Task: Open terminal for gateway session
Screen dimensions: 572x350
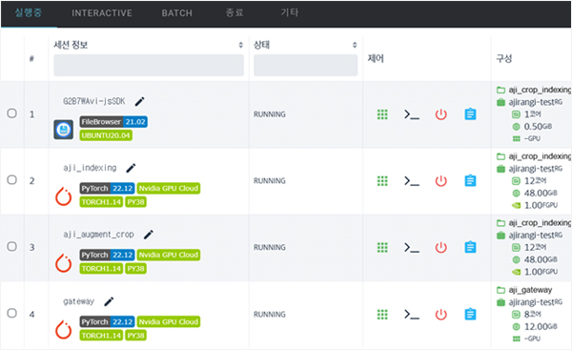Action: 412,314
